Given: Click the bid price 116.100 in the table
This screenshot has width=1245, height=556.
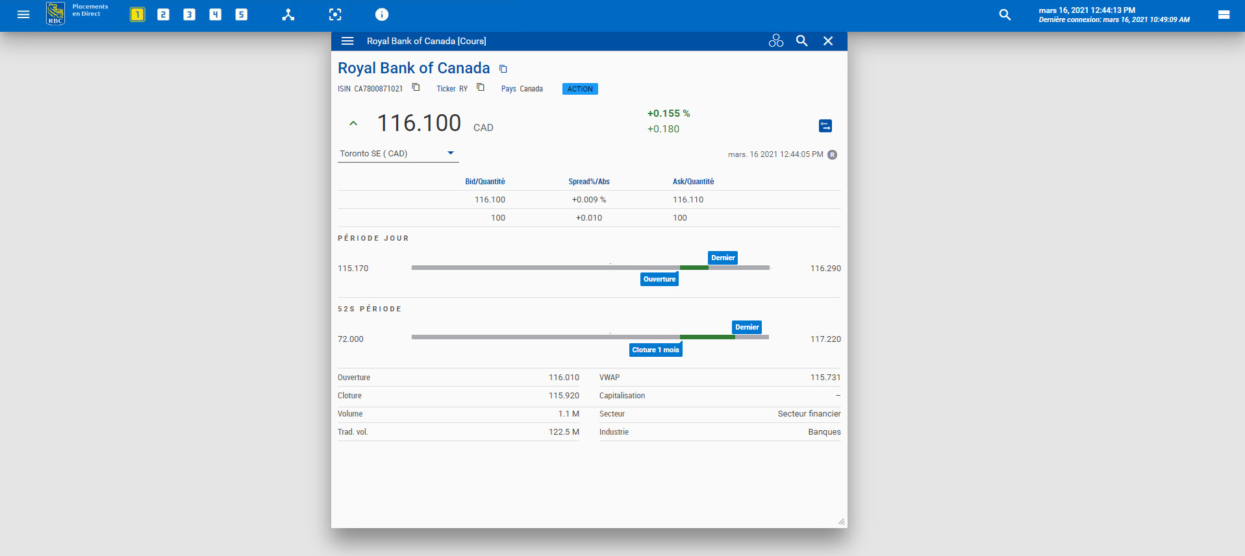Looking at the screenshot, I should 490,200.
